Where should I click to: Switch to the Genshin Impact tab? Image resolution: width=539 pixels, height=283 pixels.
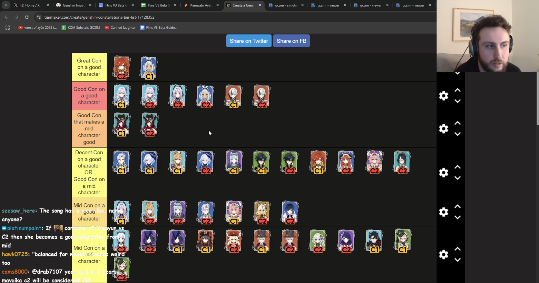pos(74,5)
